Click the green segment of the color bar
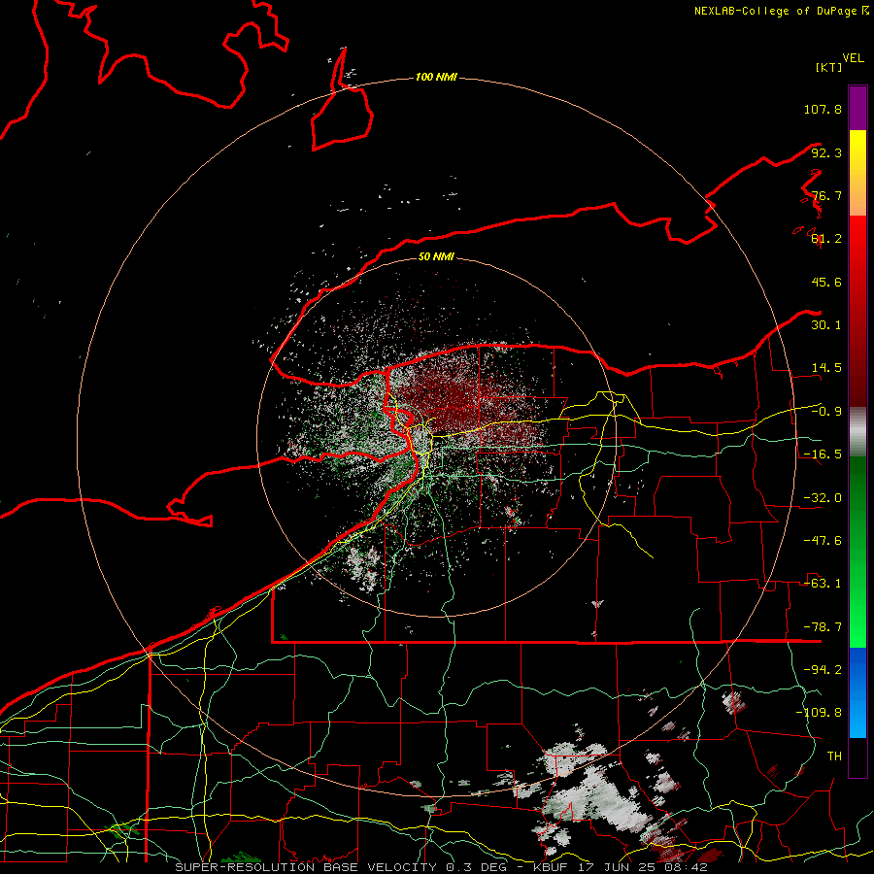This screenshot has height=874, width=874. coord(857,552)
